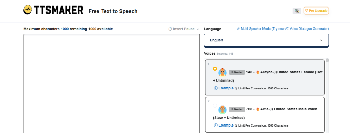Screen dimensions: 350x133
Task: Click the "Free Text to Speech" heading
Action: 113,11
